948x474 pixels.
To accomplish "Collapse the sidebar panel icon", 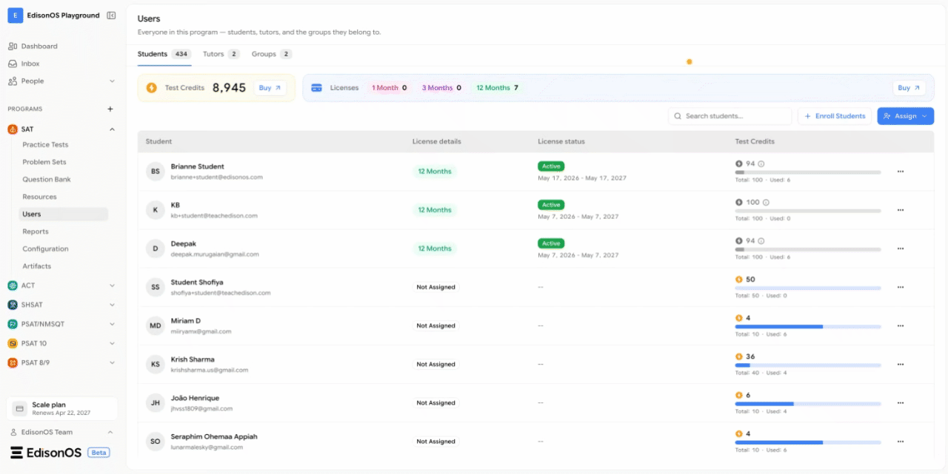I will pos(111,16).
